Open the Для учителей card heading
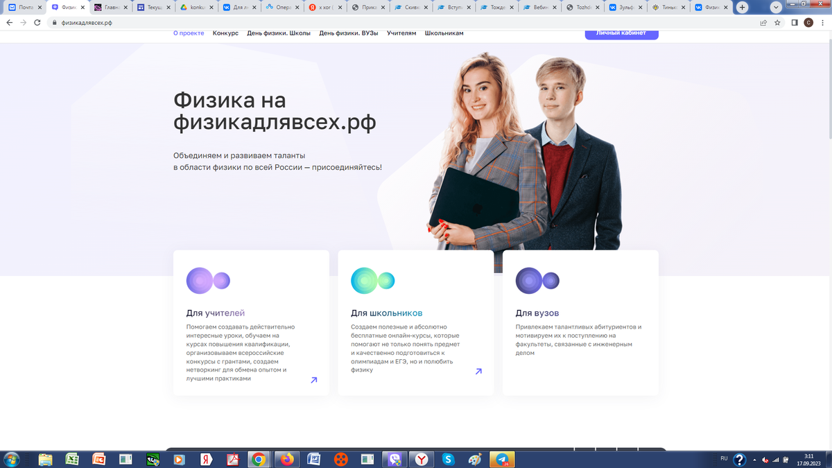Viewport: 832px width, 468px height. 216,313
